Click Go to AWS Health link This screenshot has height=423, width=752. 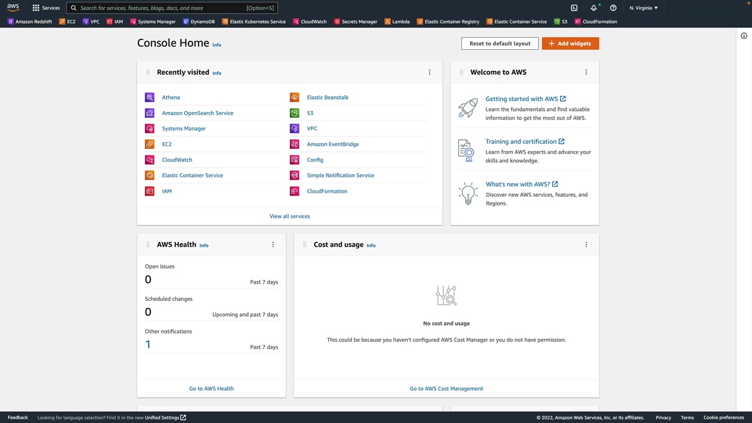[211, 388]
